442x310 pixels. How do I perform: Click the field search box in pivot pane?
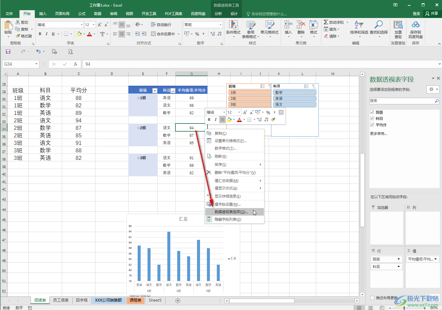pyautogui.click(x=404, y=101)
